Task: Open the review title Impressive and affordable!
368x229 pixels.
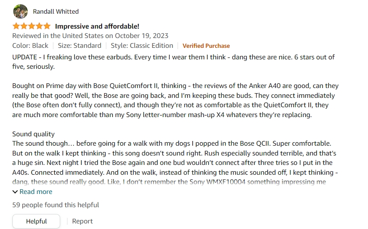Action: pos(97,26)
